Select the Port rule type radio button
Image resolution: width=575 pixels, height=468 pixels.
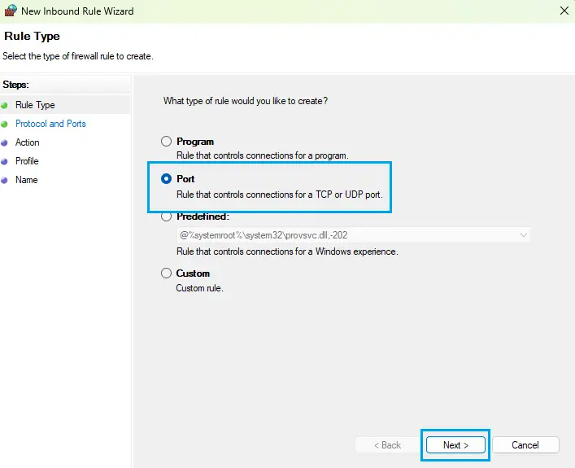click(166, 179)
